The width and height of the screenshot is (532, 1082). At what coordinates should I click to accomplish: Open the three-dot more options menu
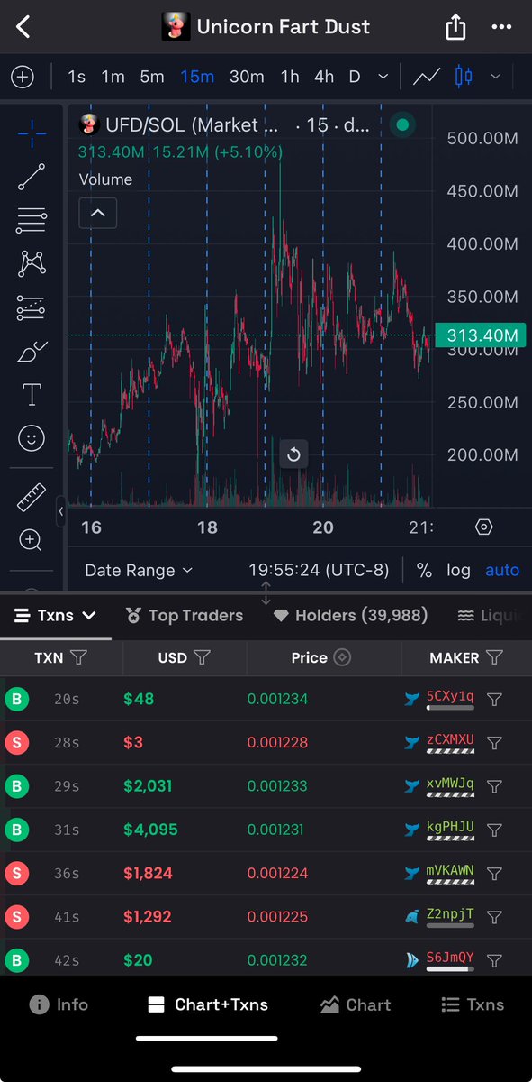tap(501, 27)
